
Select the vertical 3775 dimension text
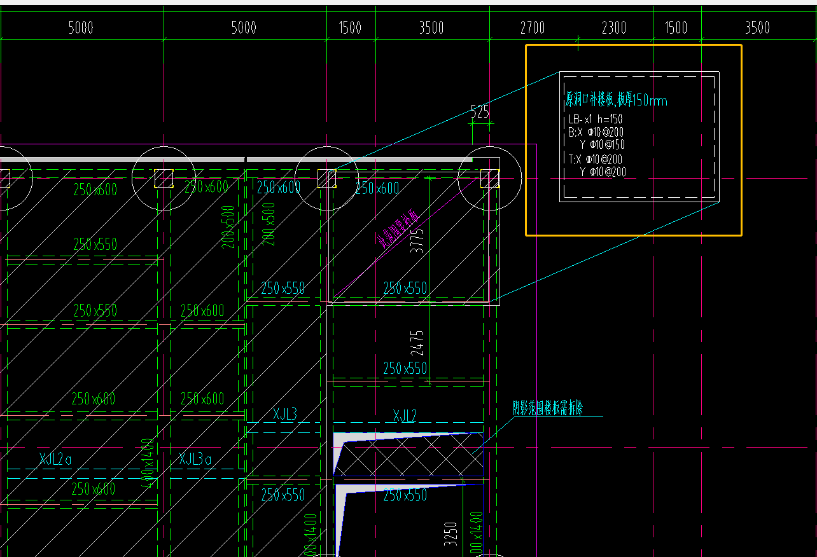[x=417, y=240]
